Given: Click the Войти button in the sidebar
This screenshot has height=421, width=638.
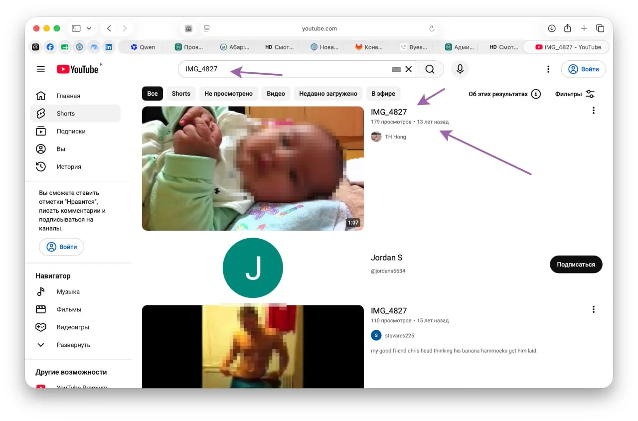Looking at the screenshot, I should [62, 247].
